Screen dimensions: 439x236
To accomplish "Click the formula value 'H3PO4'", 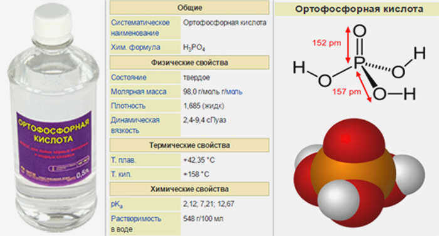I will [x=194, y=48].
